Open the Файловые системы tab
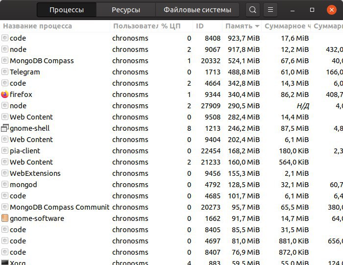Image resolution: width=343 pixels, height=265 pixels. 197,10
